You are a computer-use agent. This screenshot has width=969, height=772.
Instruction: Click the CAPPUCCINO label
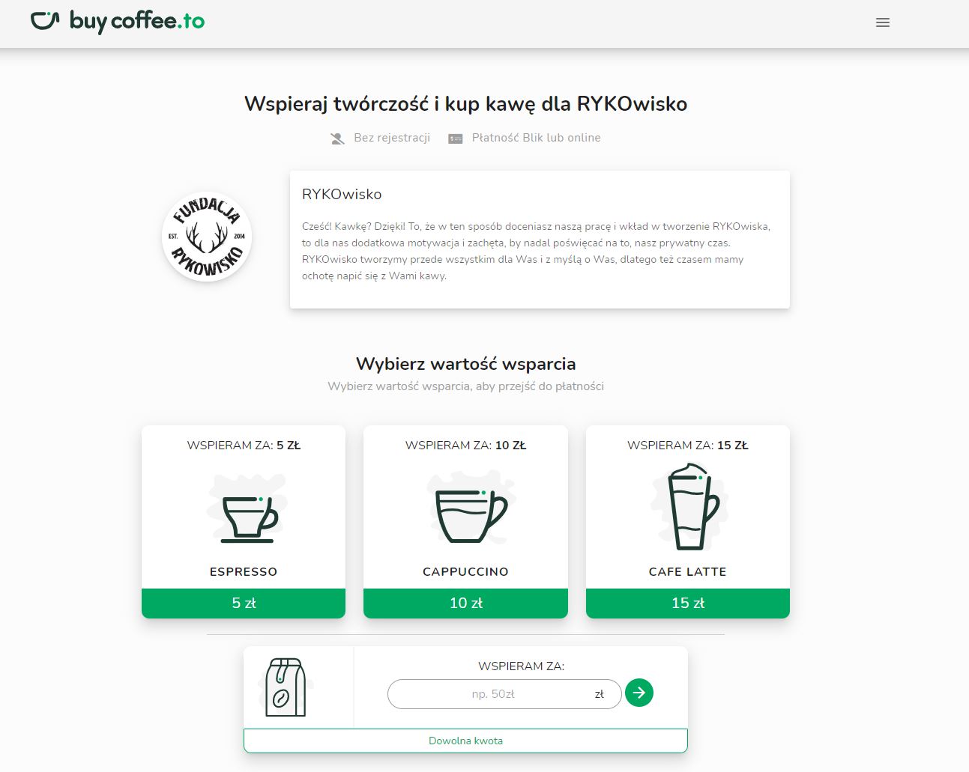tap(465, 571)
